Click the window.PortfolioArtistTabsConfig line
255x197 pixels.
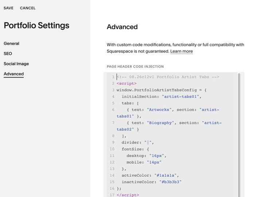[x=161, y=90]
